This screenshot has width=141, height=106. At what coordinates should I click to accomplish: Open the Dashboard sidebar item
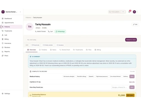click(11, 18)
